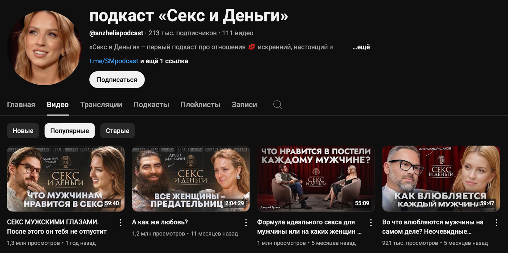Click the Подписаться button
Viewport: 508px width, 253px height.
pyautogui.click(x=117, y=80)
